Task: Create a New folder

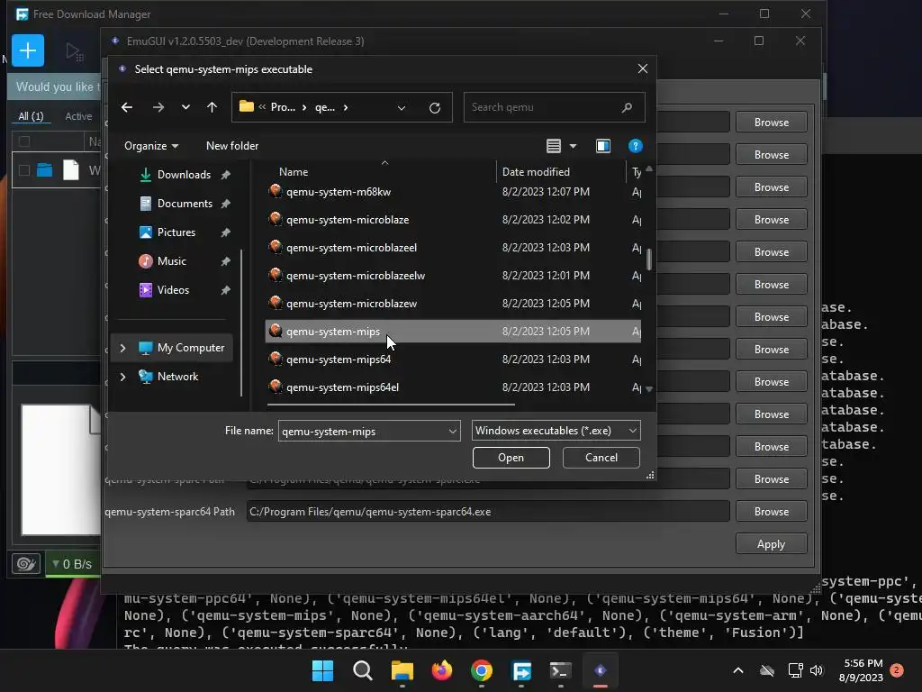Action: tap(232, 146)
